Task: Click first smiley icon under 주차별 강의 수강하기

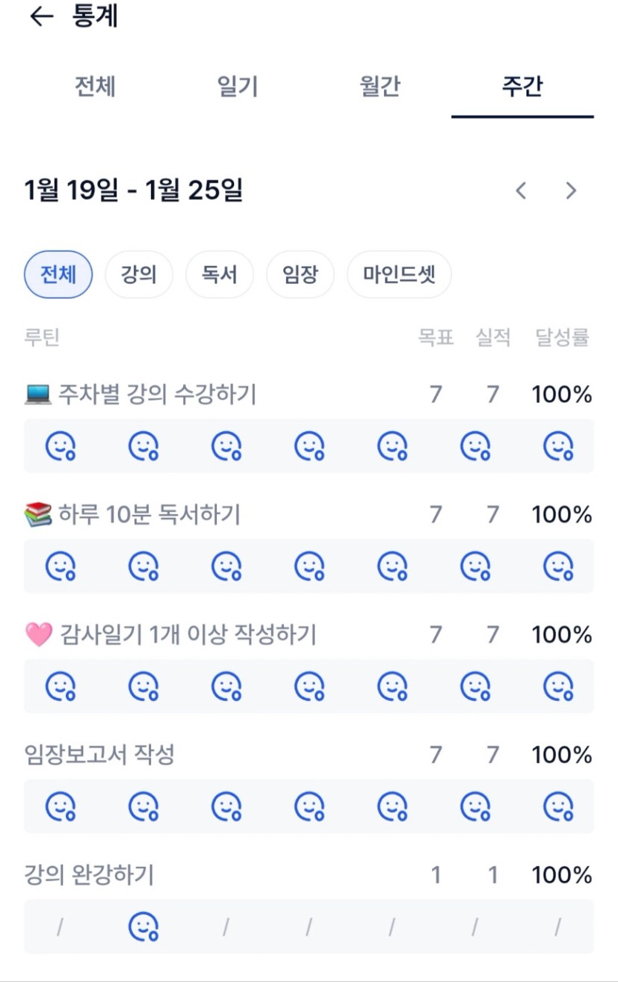Action: 61,447
